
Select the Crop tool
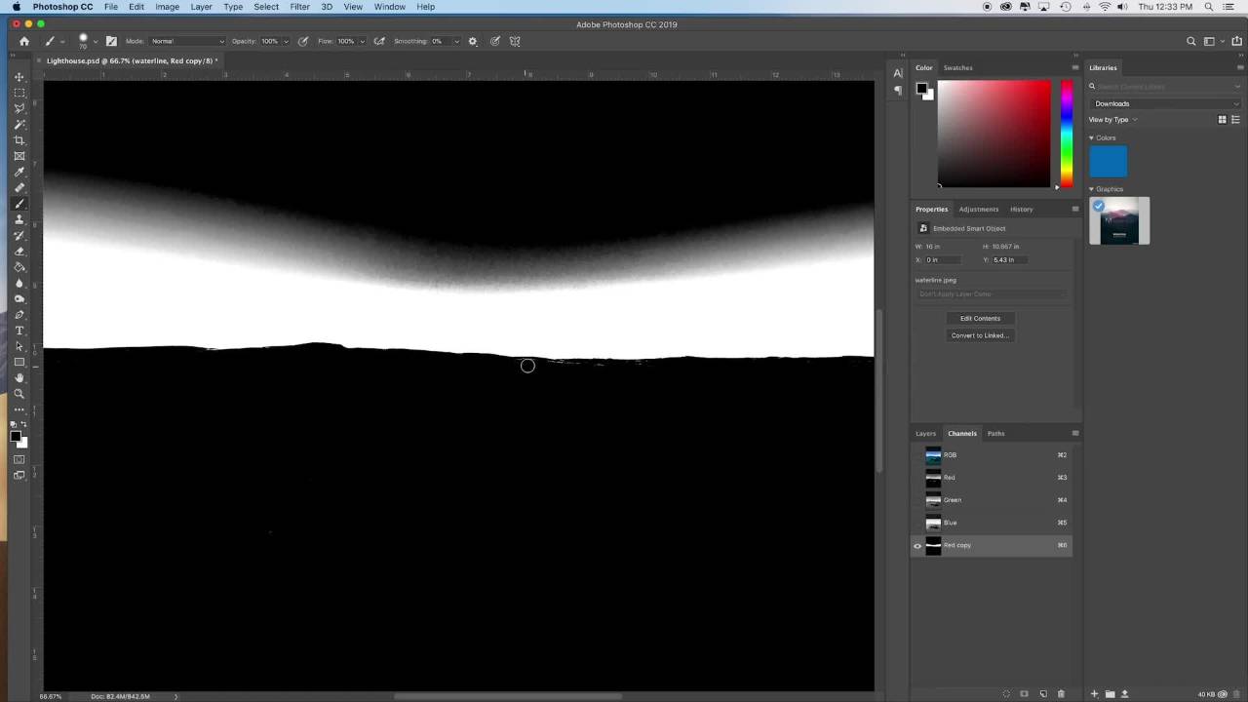pyautogui.click(x=19, y=140)
